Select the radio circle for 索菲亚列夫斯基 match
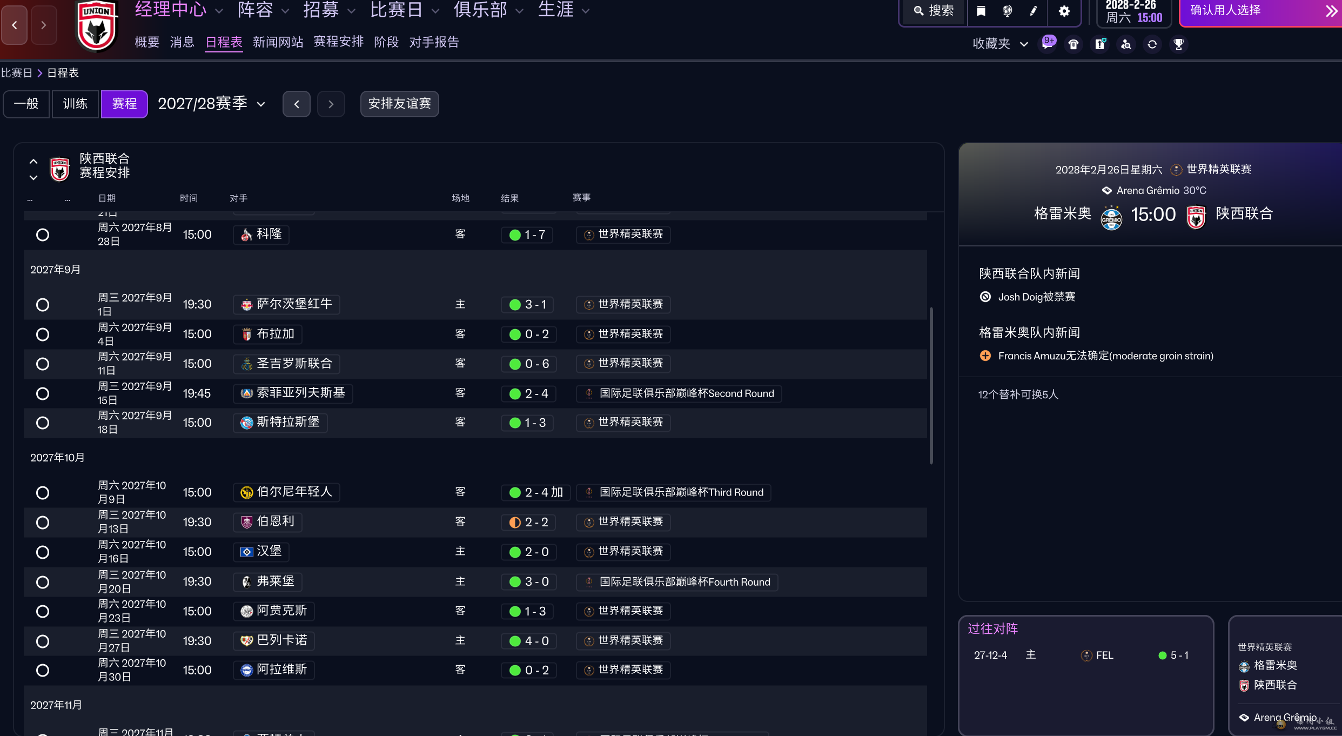 43,393
